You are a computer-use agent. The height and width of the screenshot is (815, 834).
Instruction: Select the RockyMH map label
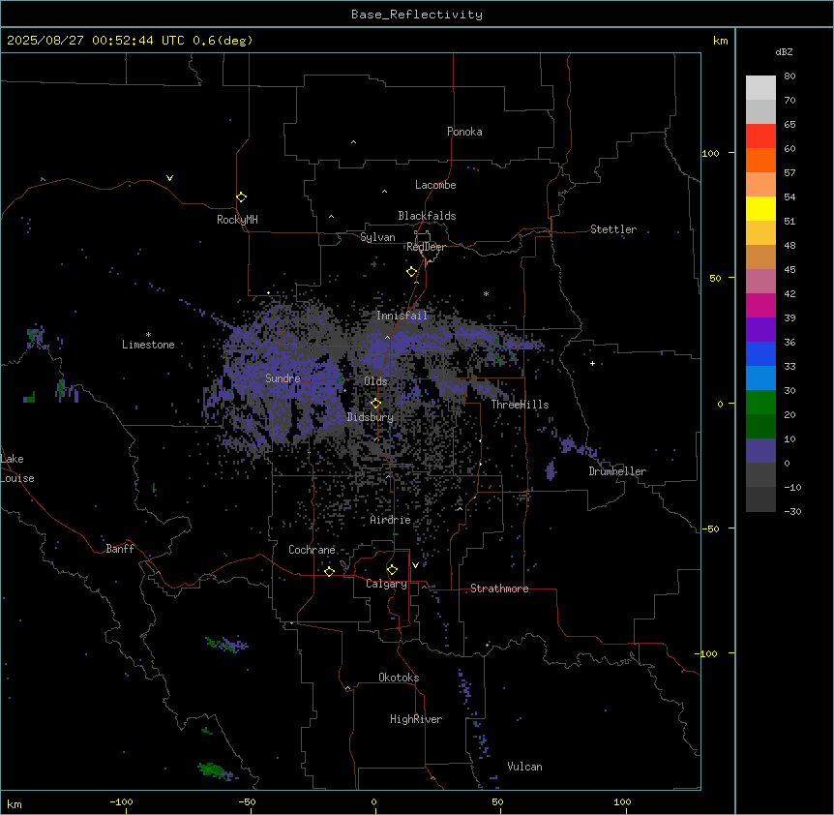click(x=237, y=220)
